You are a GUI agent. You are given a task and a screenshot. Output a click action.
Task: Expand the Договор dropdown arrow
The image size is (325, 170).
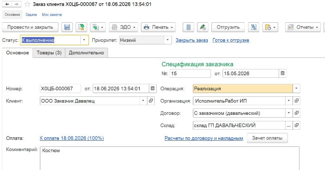289,113
